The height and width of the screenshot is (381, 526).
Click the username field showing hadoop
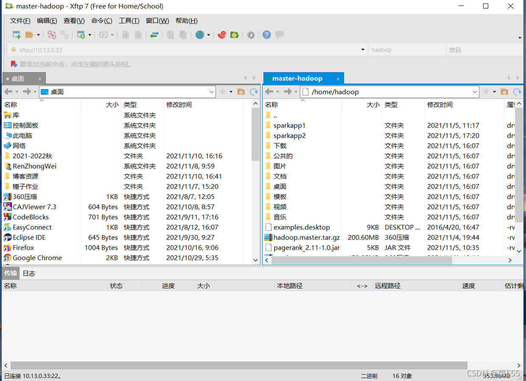tap(406, 50)
